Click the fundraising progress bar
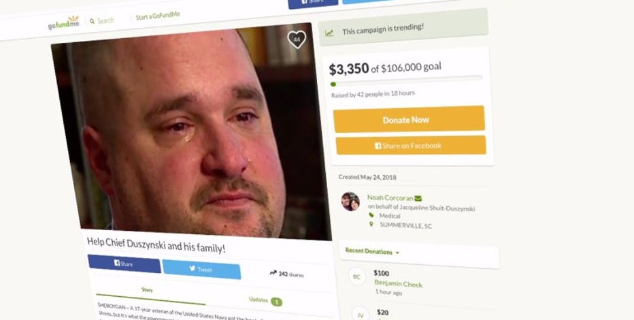 tap(406, 81)
